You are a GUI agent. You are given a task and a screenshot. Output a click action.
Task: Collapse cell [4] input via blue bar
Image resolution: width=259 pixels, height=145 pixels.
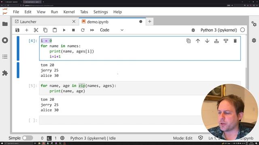click(x=18, y=48)
